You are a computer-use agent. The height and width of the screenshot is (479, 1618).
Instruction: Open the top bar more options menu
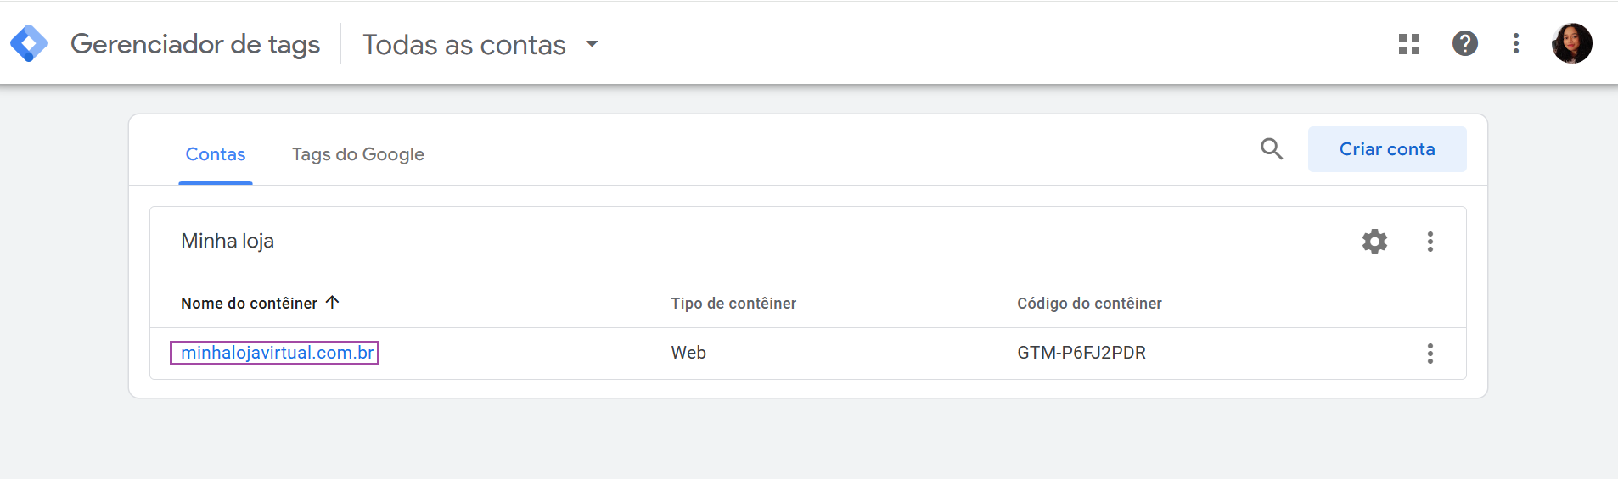1516,43
